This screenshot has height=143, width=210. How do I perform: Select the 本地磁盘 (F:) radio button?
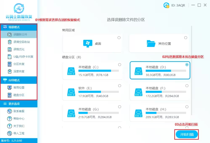187,86
